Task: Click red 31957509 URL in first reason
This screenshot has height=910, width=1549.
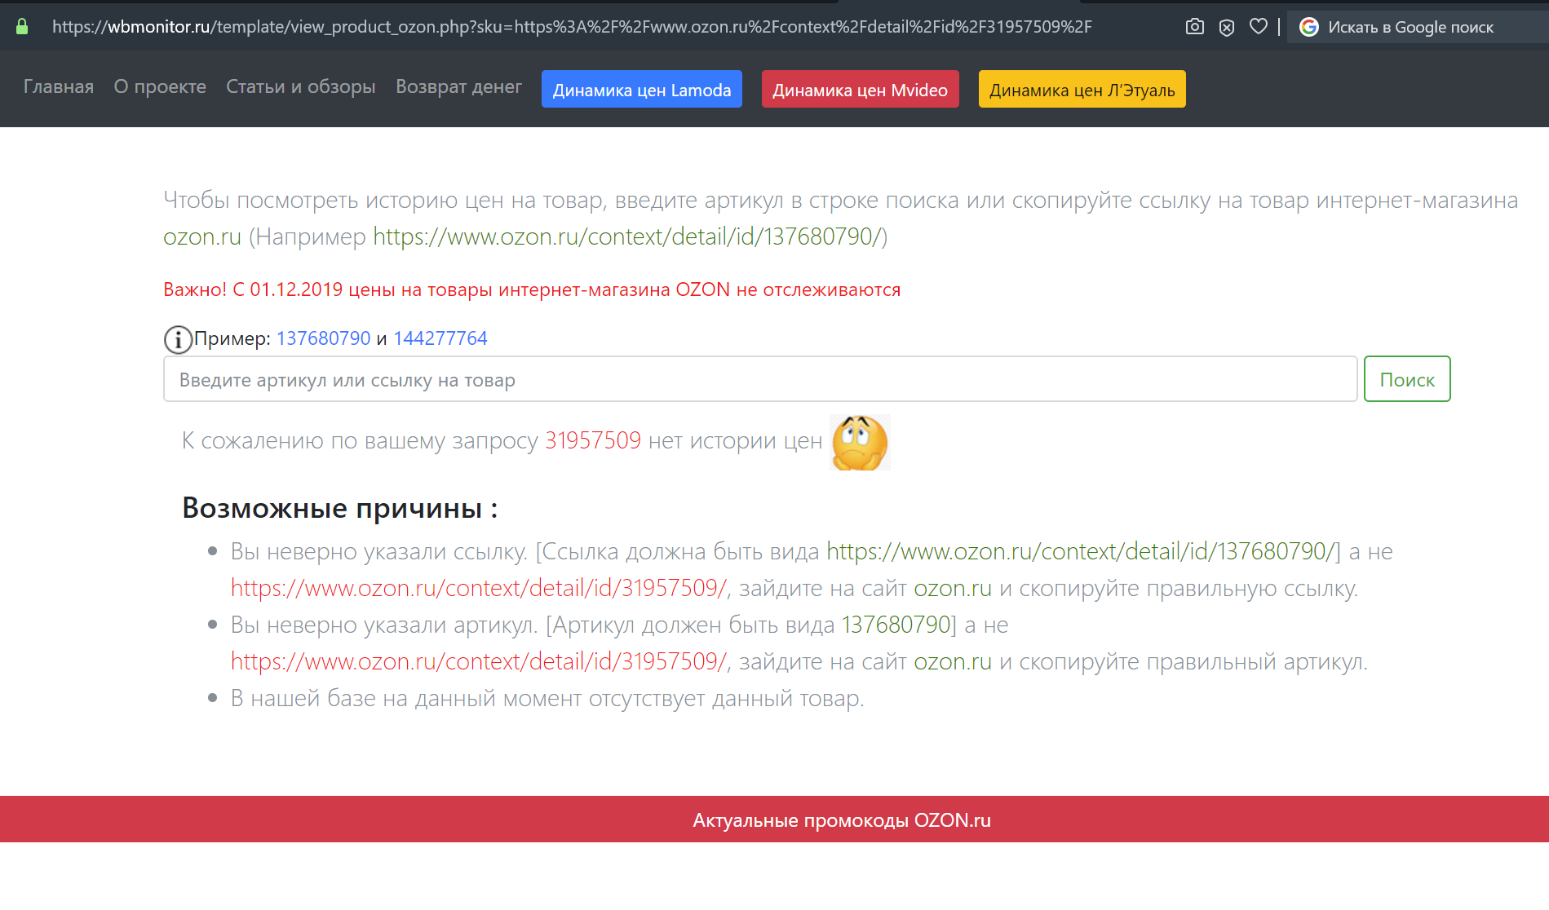Action: (479, 588)
